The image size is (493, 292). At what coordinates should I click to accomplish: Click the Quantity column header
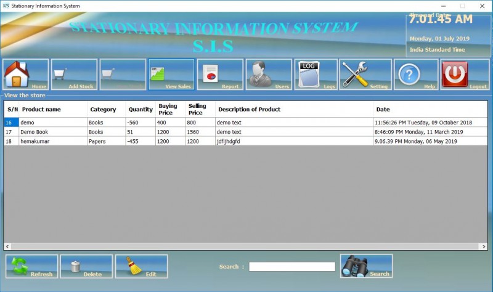(x=141, y=110)
